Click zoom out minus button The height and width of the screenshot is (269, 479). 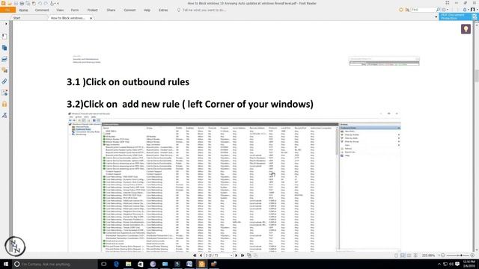click(x=443, y=256)
